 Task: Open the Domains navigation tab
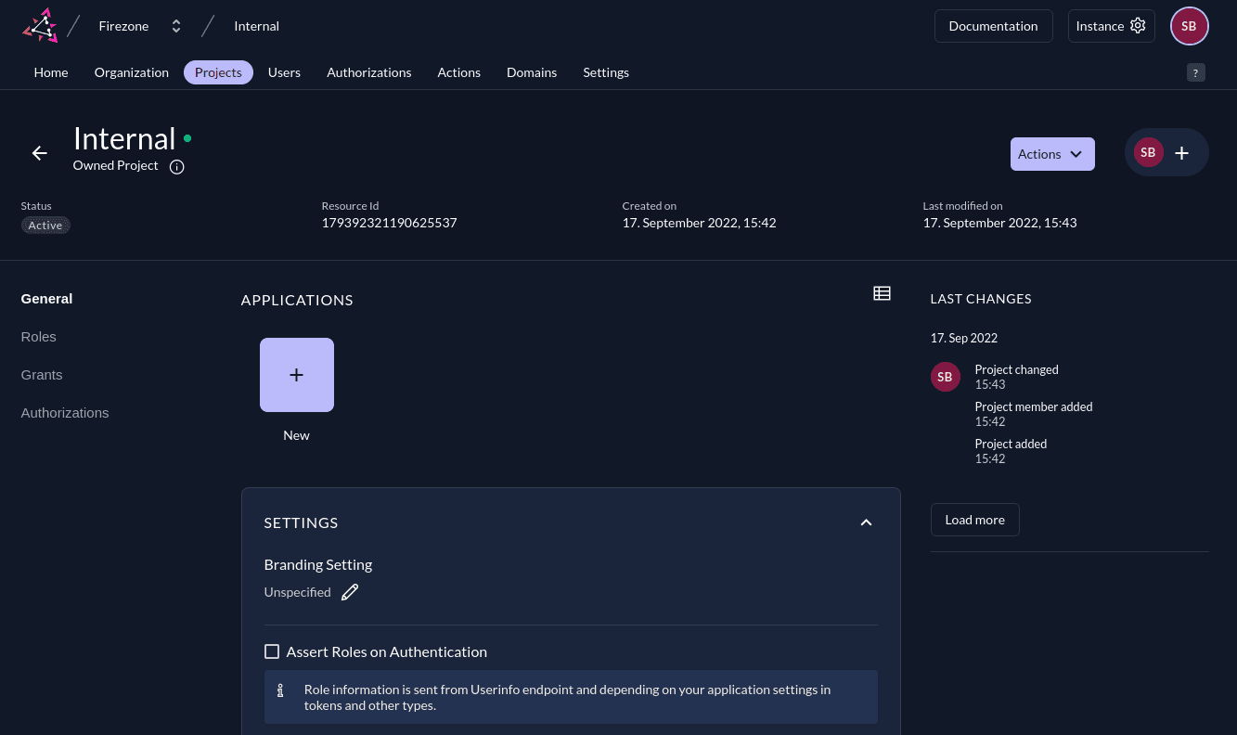click(x=532, y=71)
